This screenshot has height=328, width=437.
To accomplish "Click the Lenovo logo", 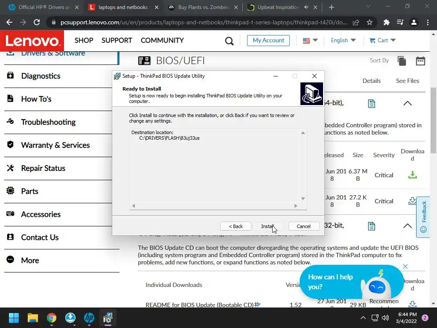I will coord(32,41).
